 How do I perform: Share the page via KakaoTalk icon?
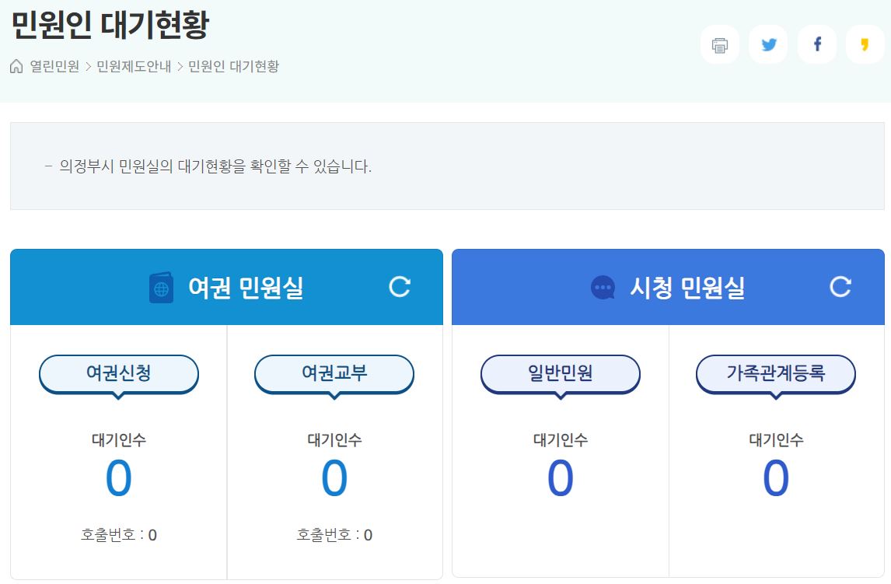pos(865,44)
